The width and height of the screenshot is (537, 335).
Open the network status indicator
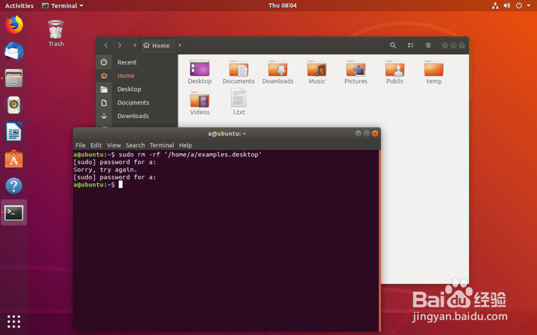click(x=495, y=5)
